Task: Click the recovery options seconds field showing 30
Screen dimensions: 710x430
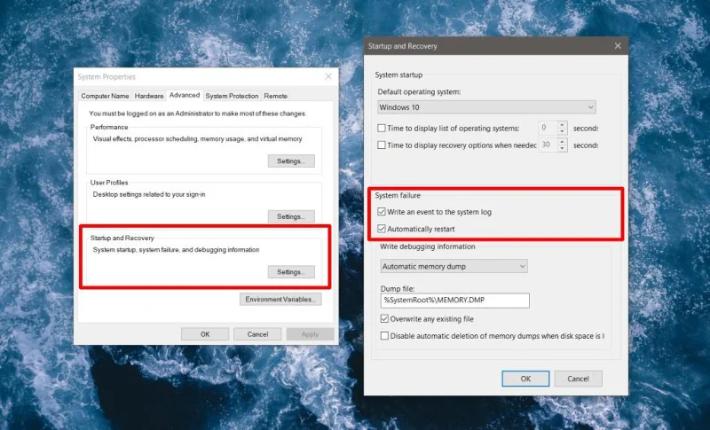Action: click(x=548, y=145)
